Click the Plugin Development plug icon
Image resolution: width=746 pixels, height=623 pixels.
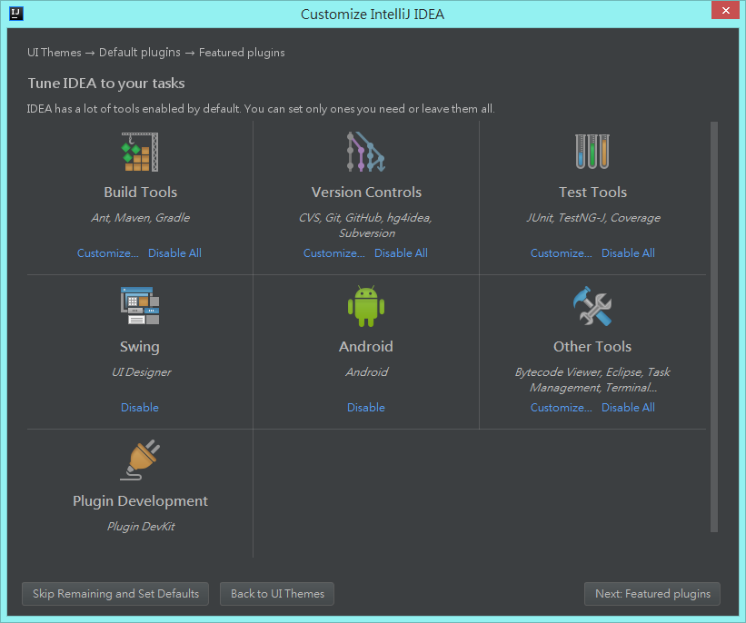pyautogui.click(x=140, y=460)
